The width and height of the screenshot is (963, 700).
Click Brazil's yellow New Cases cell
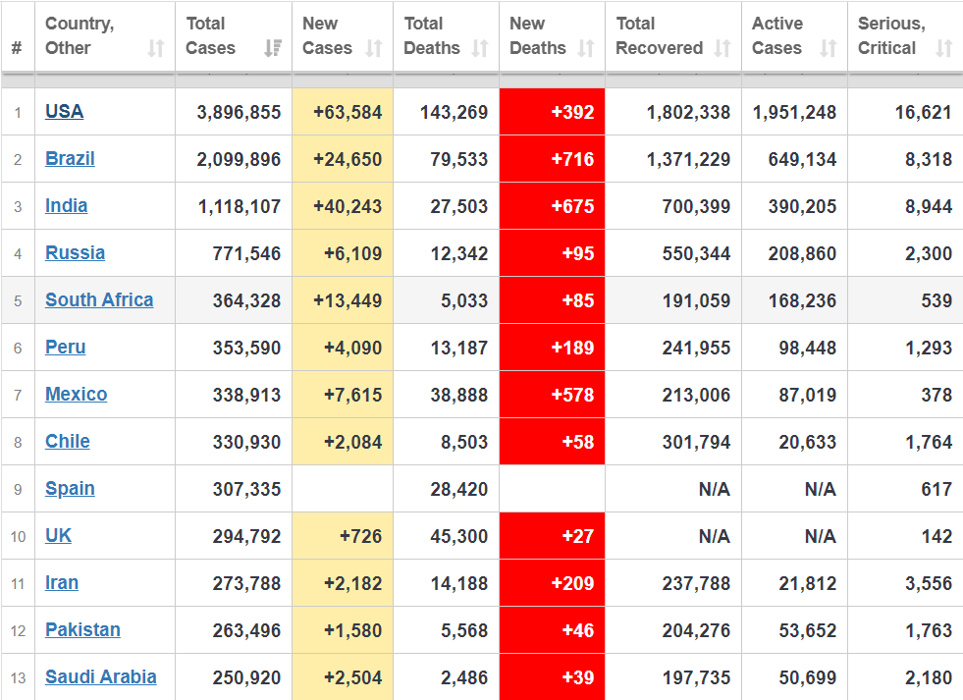[x=343, y=159]
